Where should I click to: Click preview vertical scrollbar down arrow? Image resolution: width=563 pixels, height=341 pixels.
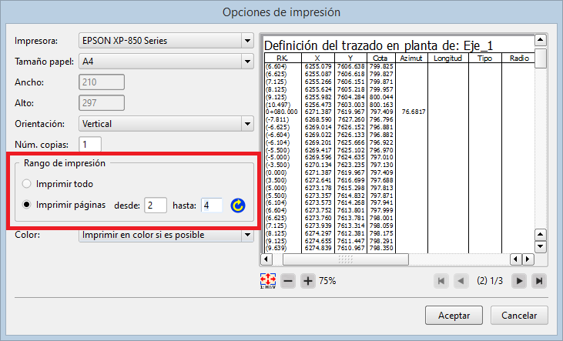pos(541,247)
